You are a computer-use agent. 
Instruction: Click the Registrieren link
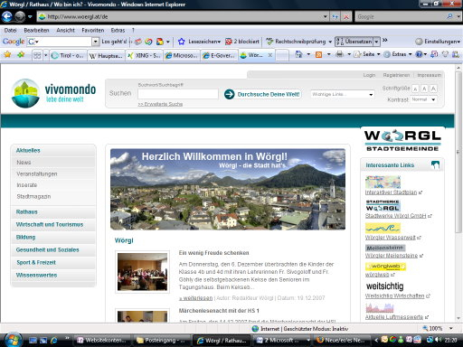tap(396, 75)
